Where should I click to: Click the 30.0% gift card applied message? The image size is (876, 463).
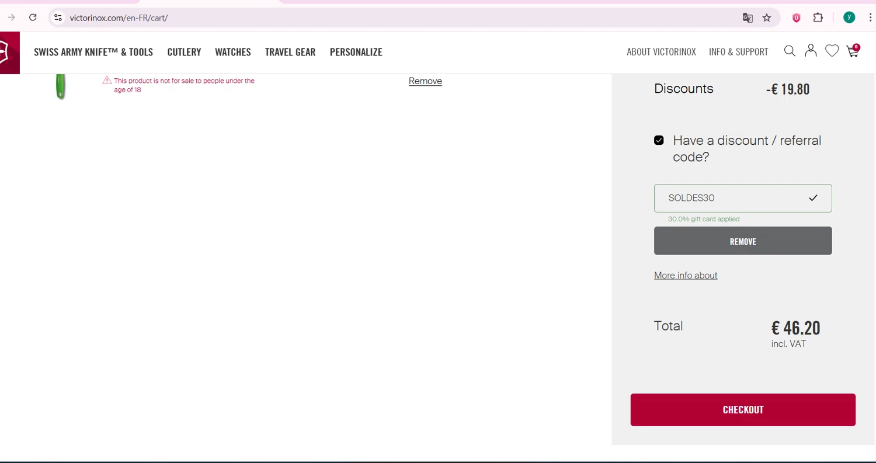click(x=704, y=219)
